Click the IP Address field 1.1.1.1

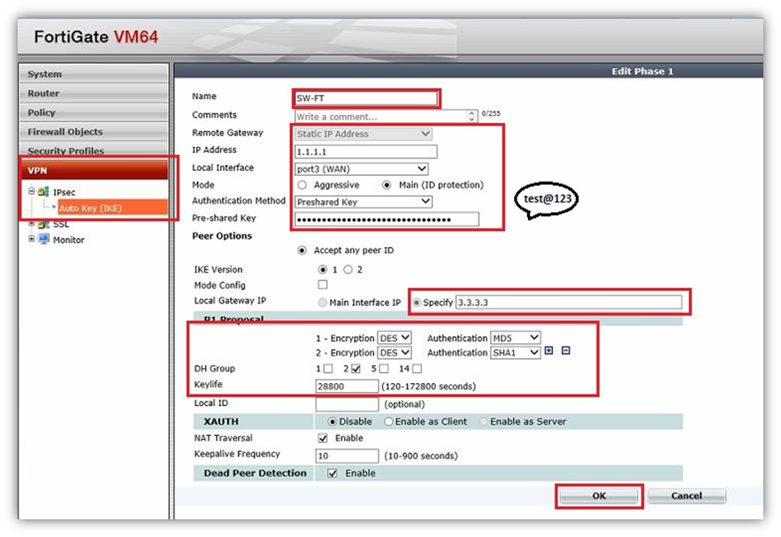(365, 151)
